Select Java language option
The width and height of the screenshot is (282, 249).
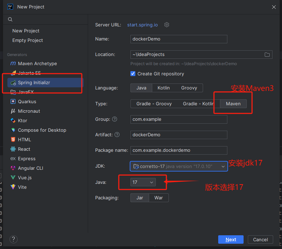(141, 88)
